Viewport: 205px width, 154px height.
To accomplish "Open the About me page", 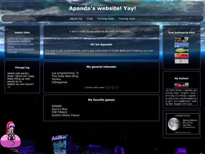I will (x=76, y=19).
